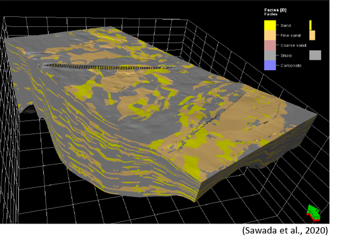Click the Fine sand legend swatch
This screenshot has width=355, height=237.
click(270, 36)
